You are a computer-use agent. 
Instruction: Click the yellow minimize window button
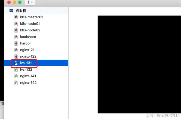(x=14, y=2)
